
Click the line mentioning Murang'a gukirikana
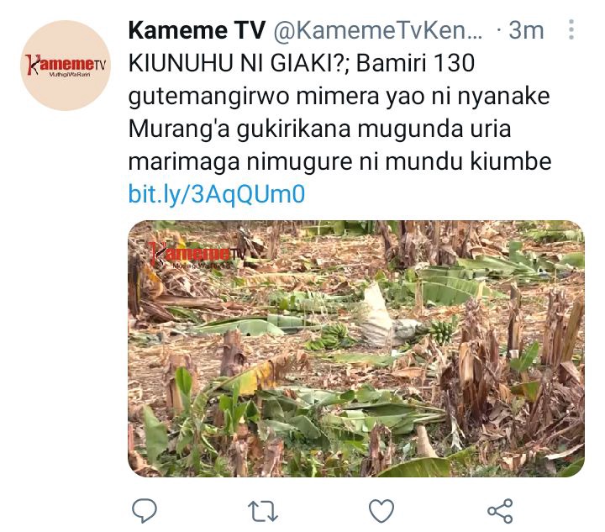319,129
